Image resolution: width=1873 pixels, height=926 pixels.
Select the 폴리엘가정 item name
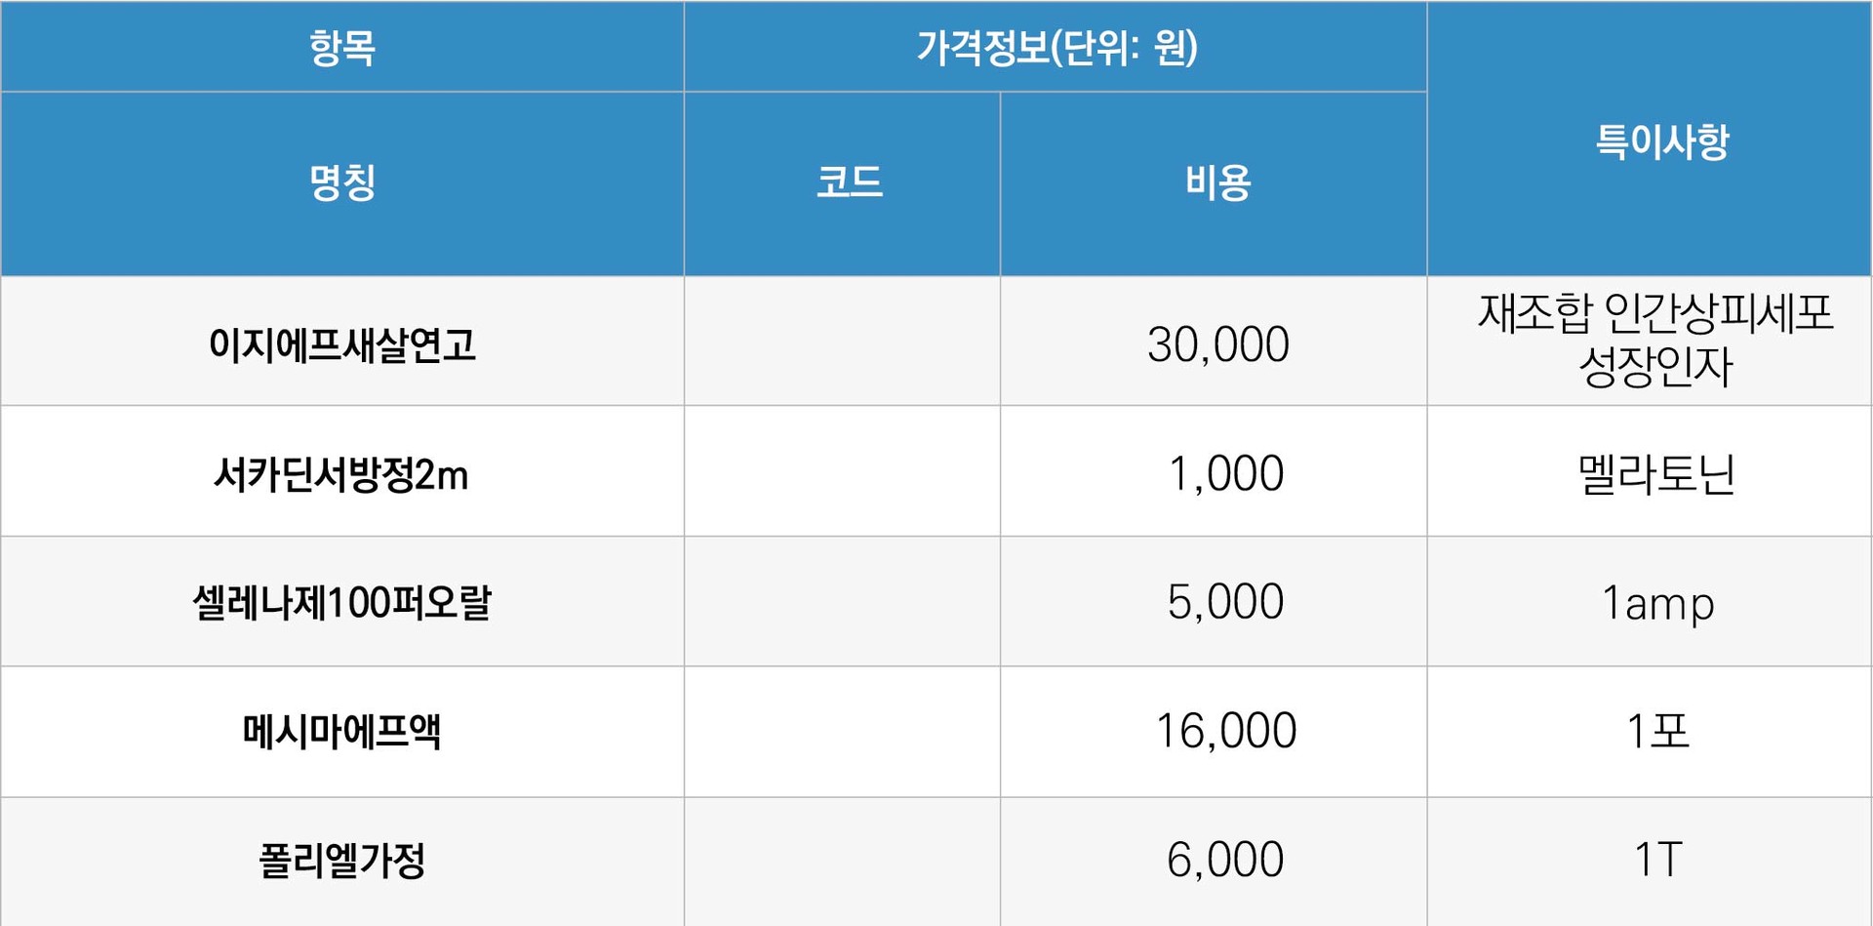point(342,861)
